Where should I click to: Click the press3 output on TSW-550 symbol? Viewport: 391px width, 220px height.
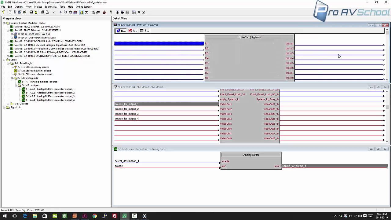pyautogui.click(x=290, y=53)
